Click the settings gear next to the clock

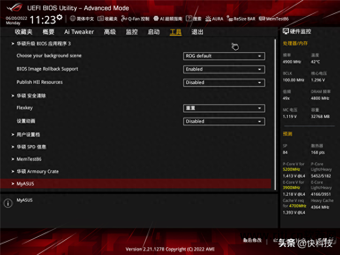coord(59,17)
